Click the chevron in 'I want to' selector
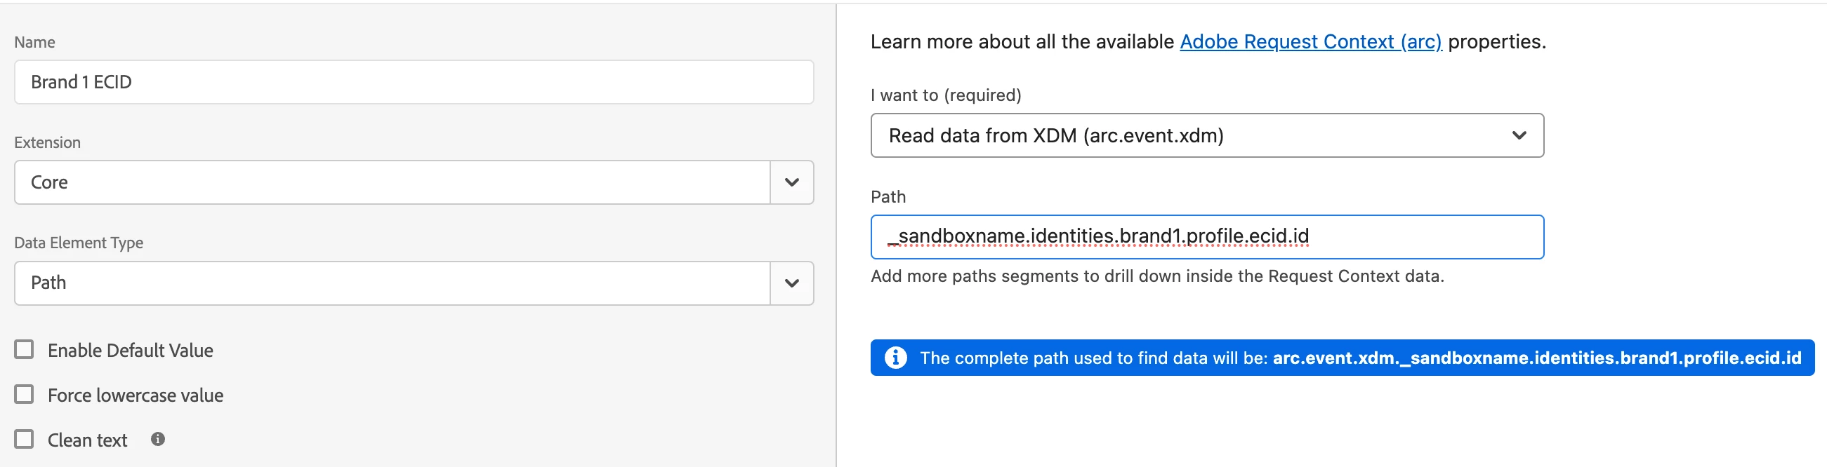Image resolution: width=1827 pixels, height=467 pixels. point(1519,135)
